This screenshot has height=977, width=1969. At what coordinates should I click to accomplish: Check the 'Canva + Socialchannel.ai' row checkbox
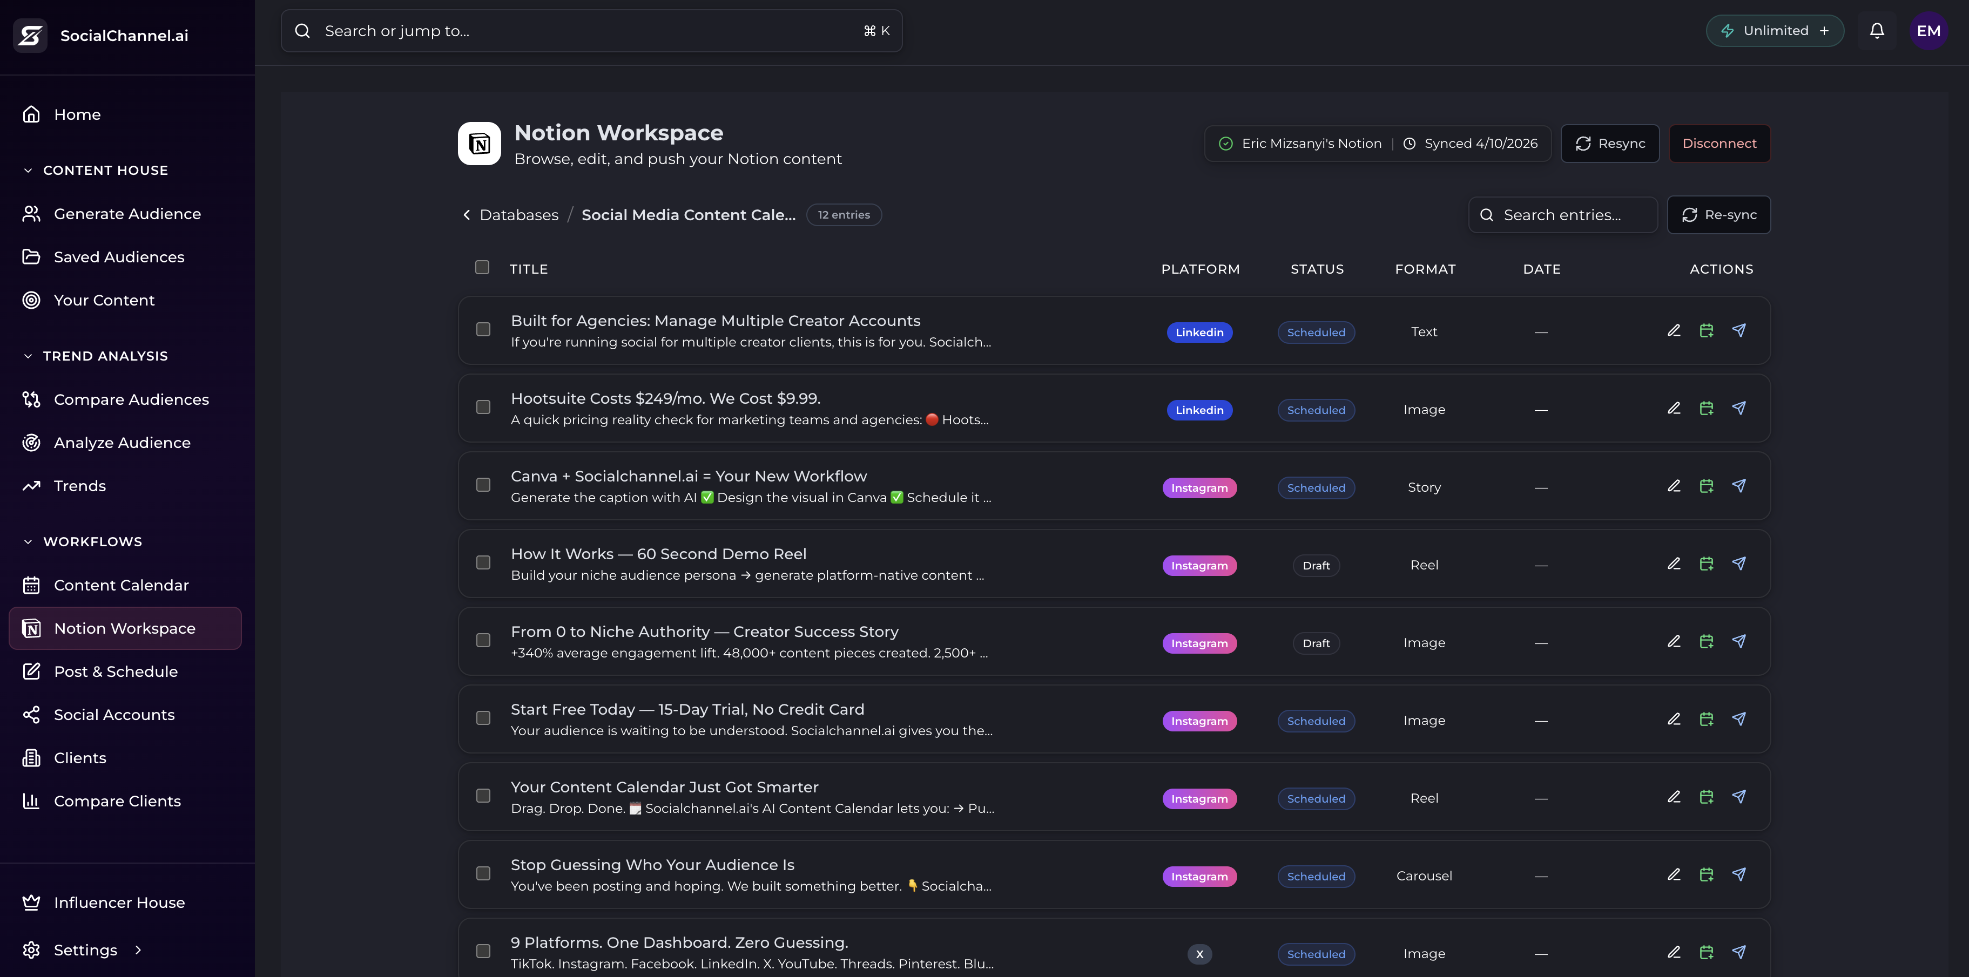pos(483,485)
